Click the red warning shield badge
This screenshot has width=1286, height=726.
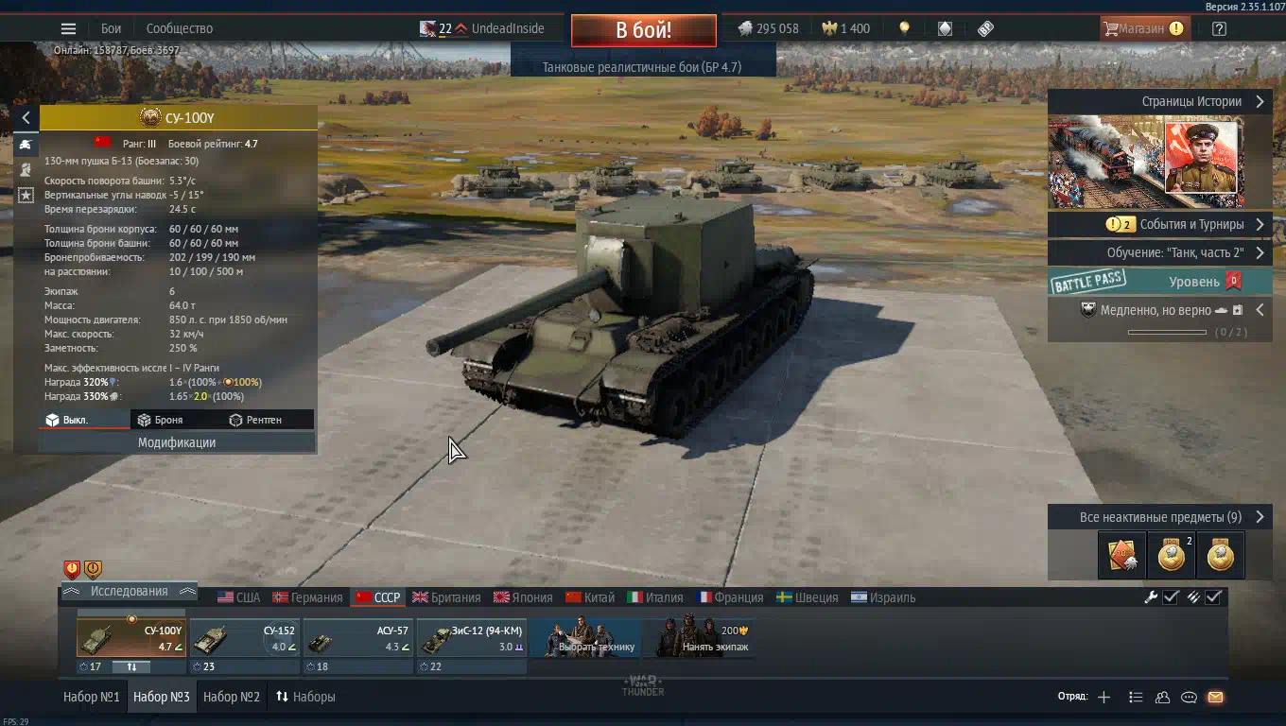point(72,569)
